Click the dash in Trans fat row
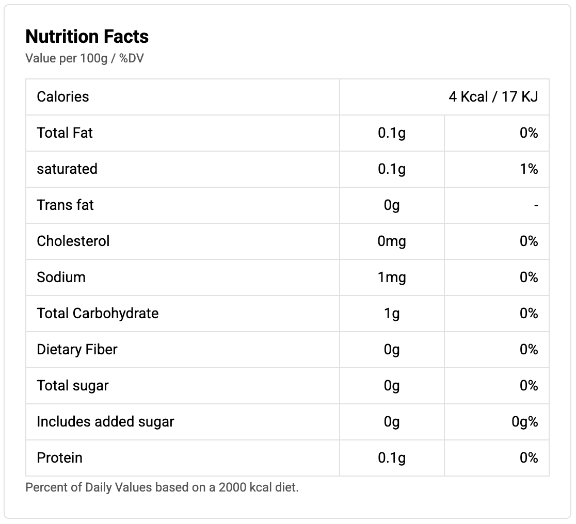576x524 pixels. [536, 206]
